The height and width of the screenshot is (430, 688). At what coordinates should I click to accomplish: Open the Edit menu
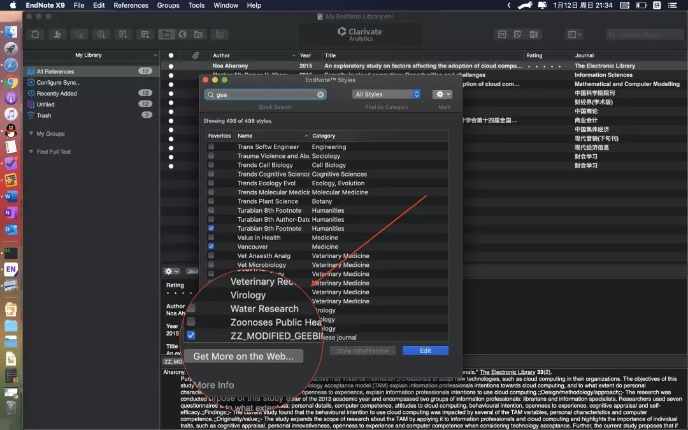(x=99, y=5)
